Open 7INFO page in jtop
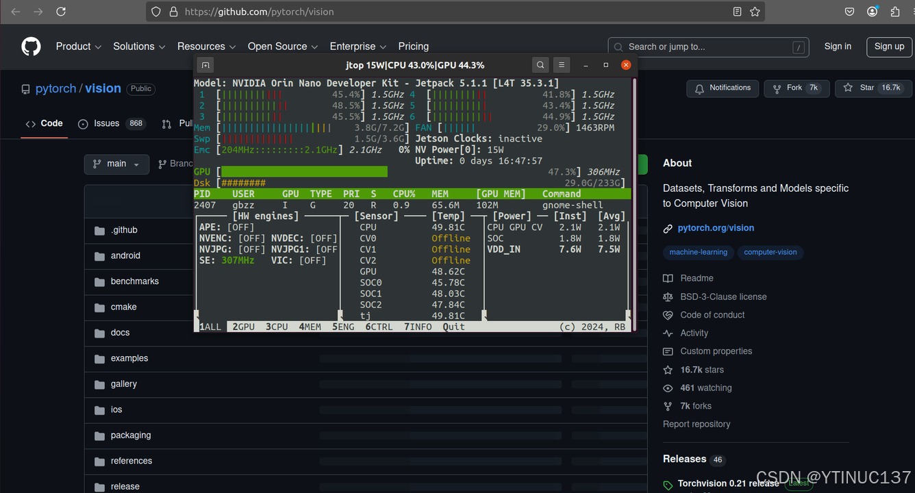The image size is (915, 493). click(418, 327)
